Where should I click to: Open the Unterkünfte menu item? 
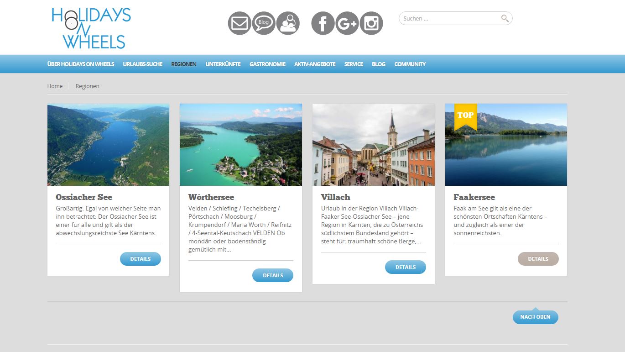tap(223, 64)
